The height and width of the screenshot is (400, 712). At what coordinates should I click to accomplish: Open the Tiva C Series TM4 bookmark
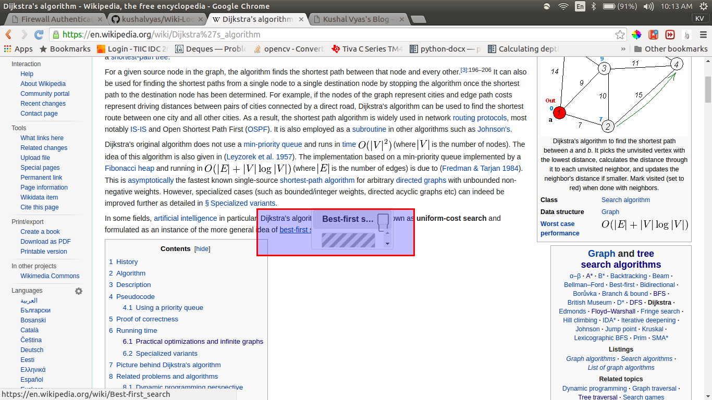coord(367,49)
